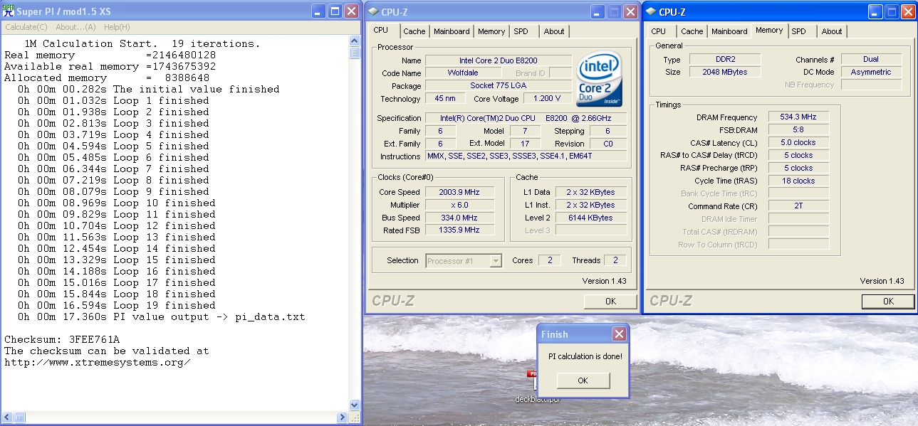Switch to Cache tab in processor CPU-Z window
This screenshot has height=426, width=918.
[414, 31]
